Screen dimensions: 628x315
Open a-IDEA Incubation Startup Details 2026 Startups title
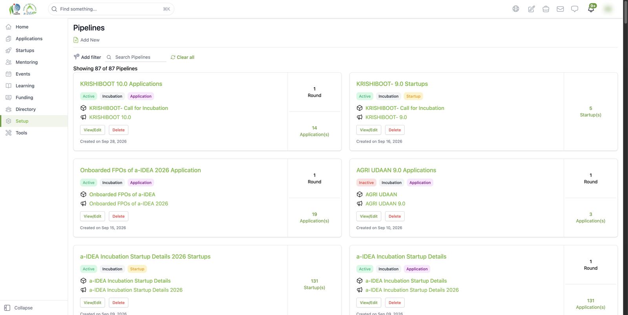click(145, 256)
